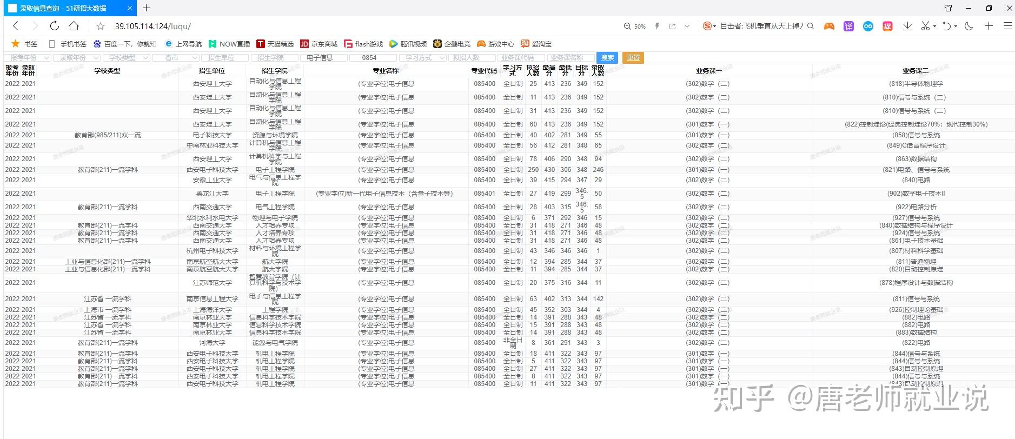1015x439 pixels.
Task: Open the orange gamepad extension icon
Action: pos(829,26)
